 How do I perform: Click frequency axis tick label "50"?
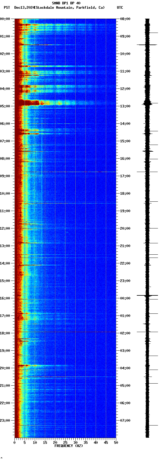(x=116, y=443)
